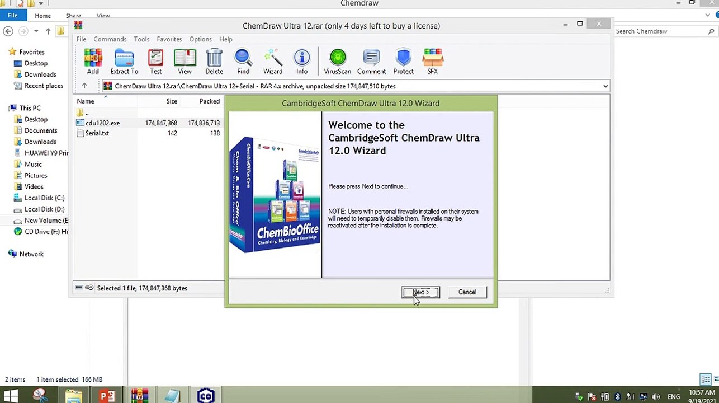This screenshot has height=403, width=719.
Task: Click the Add toolbar icon in WinRAR
Action: coord(93,62)
